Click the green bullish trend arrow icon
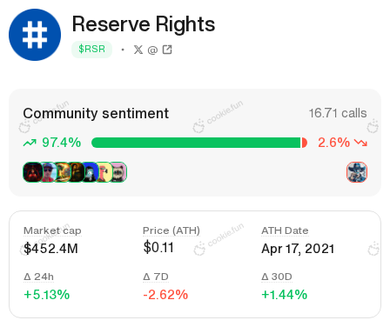The height and width of the screenshot is (327, 390). tap(30, 143)
